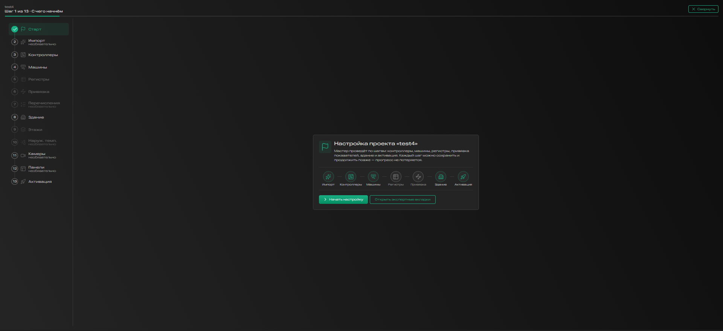
Task: Open step 6 Привязка in the sidebar
Action: coord(39,92)
